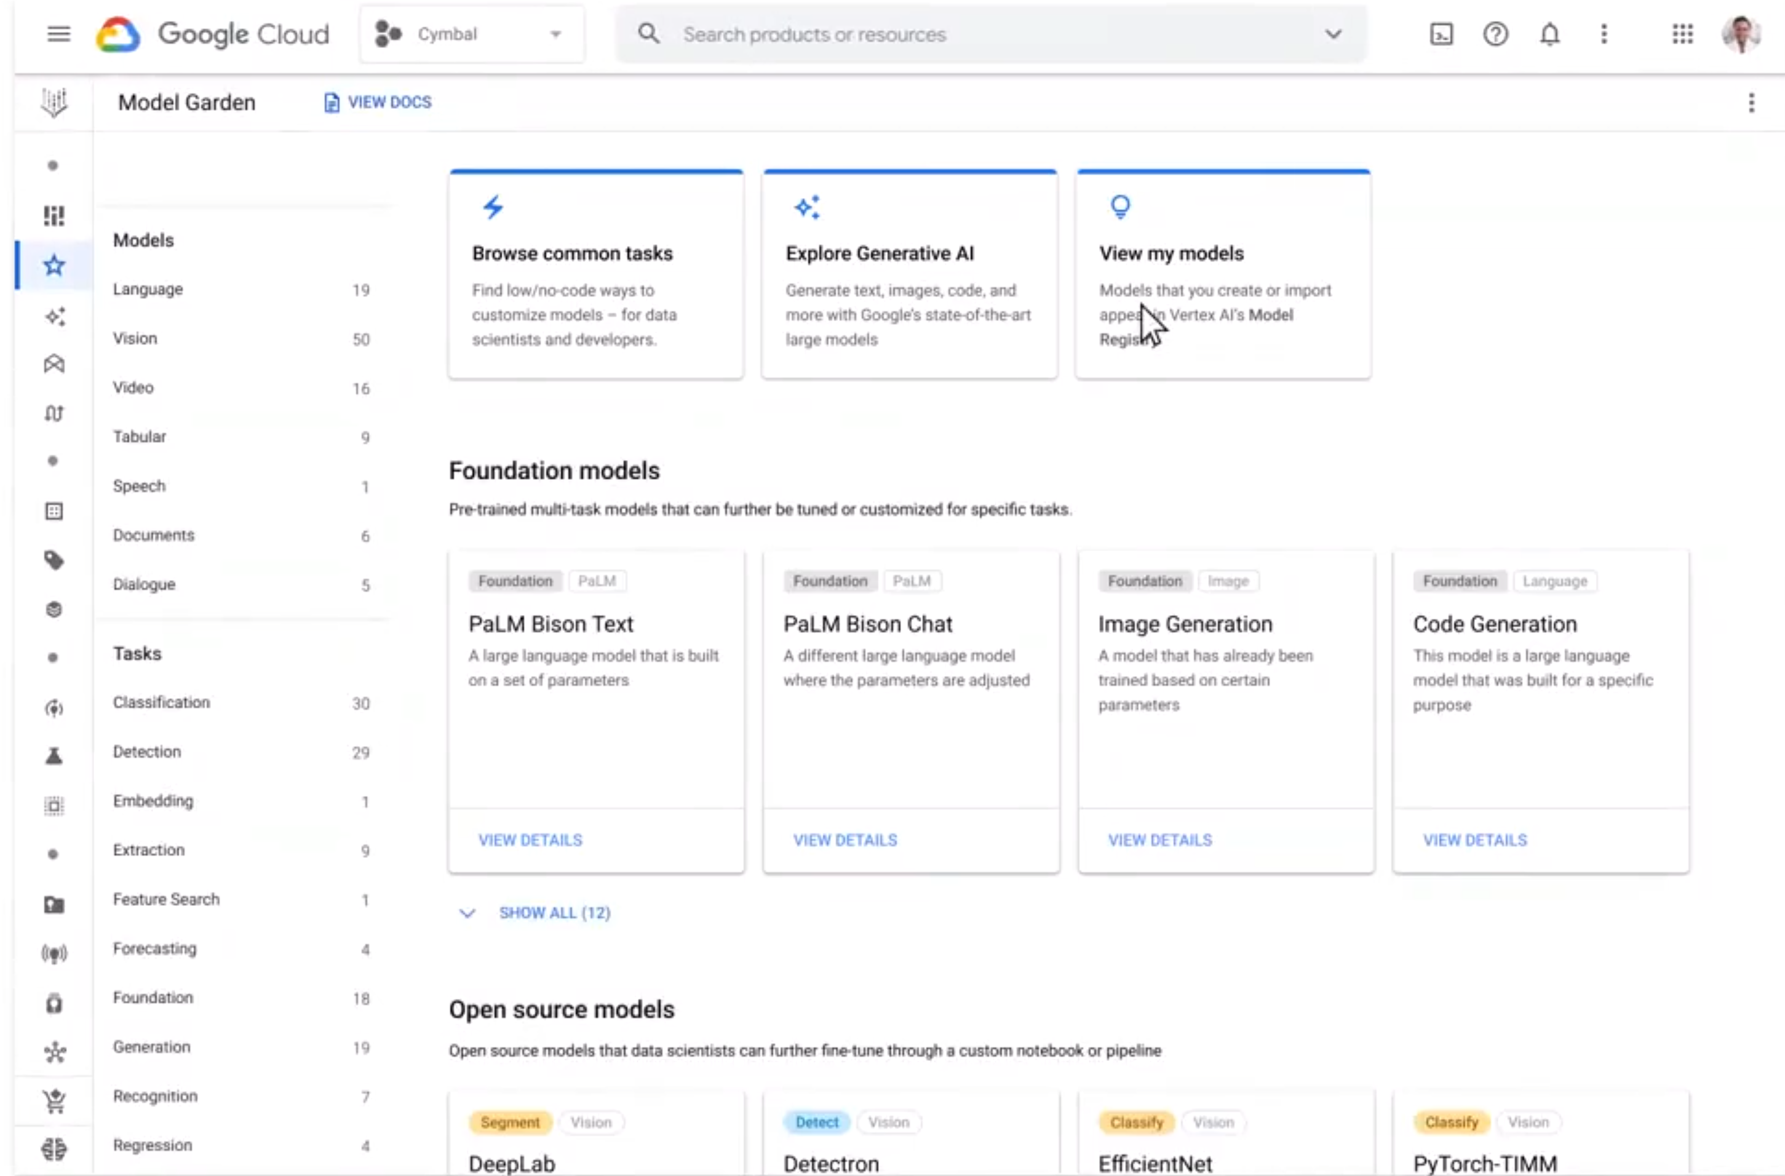The width and height of the screenshot is (1785, 1176).
Task: Select the Model Garden star icon
Action: tap(54, 266)
